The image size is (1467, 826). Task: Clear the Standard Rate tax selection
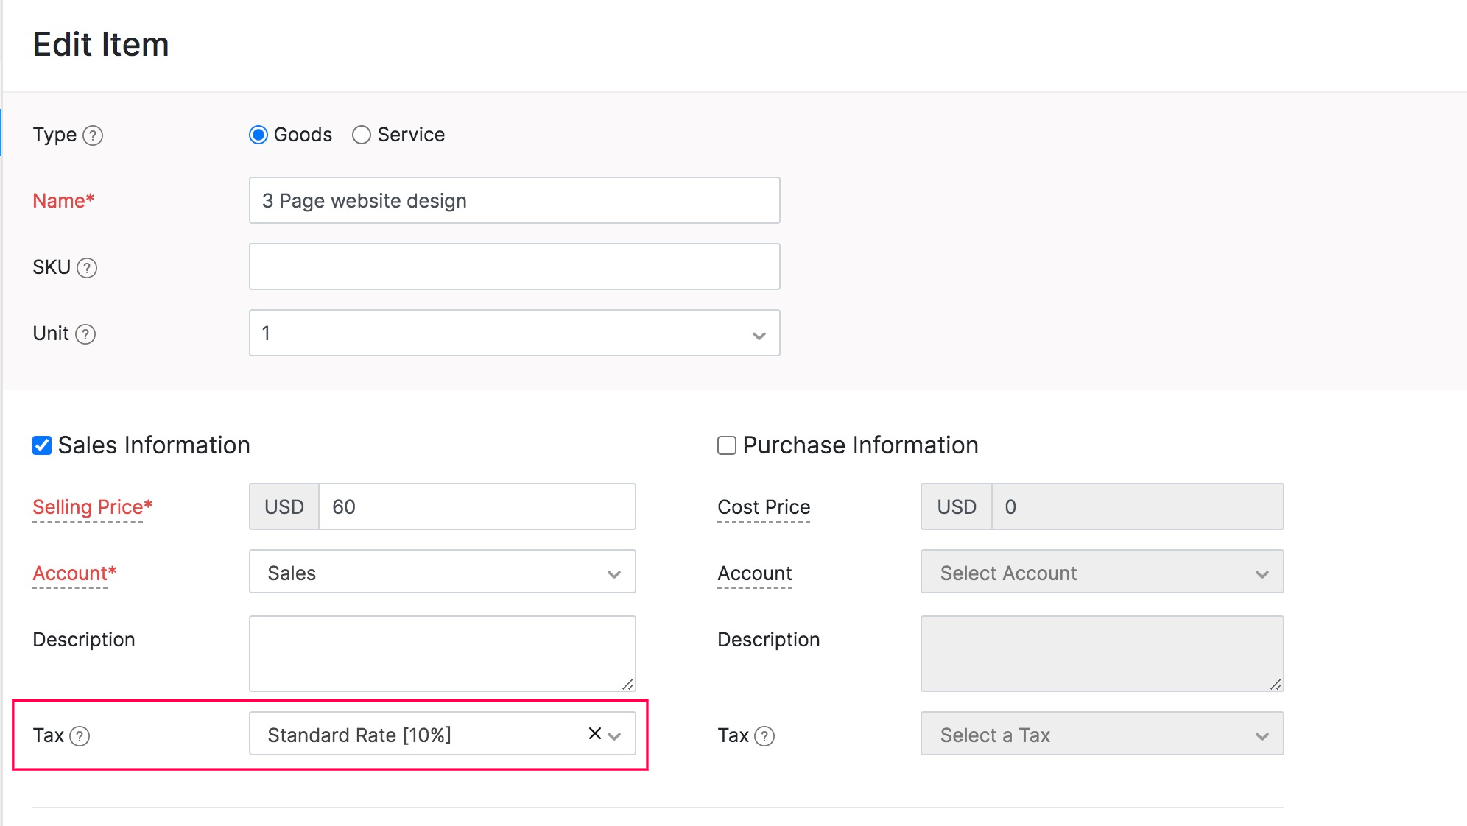[x=594, y=733]
